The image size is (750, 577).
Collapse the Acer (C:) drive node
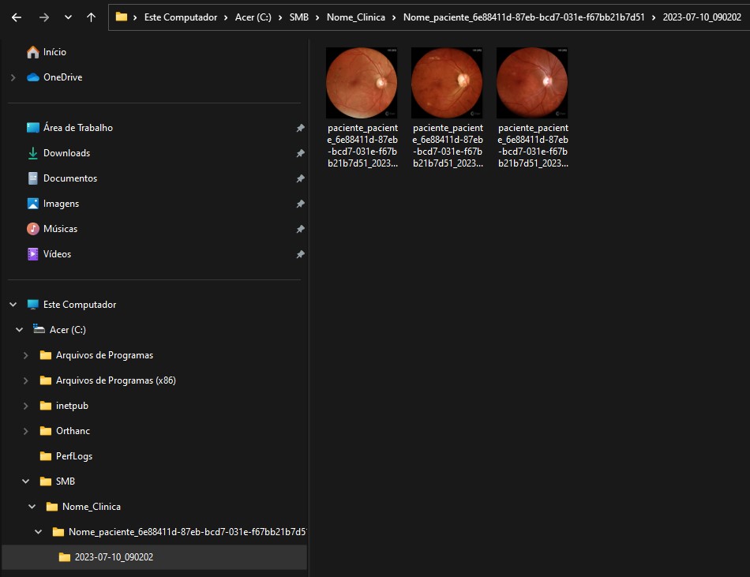[x=20, y=330]
